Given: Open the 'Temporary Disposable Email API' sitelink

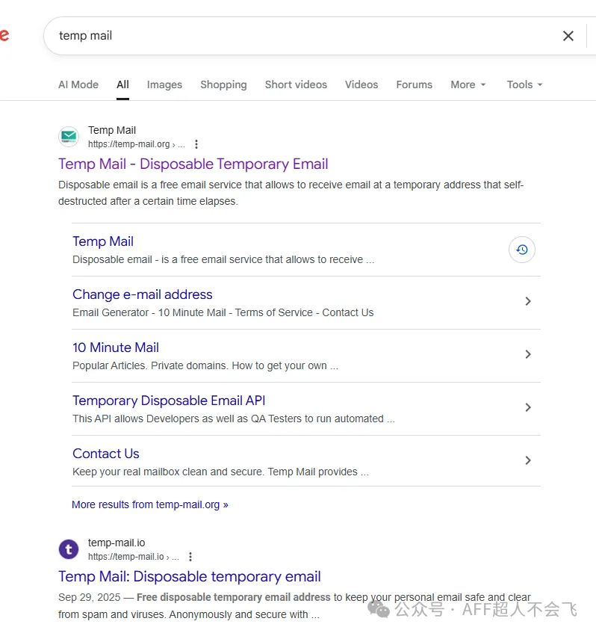Looking at the screenshot, I should [169, 401].
